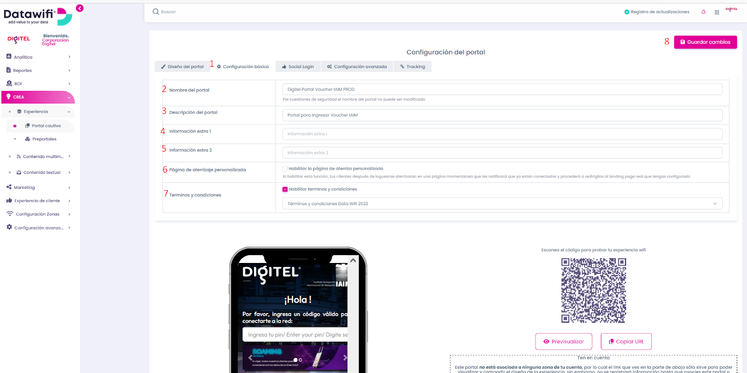
Task: Click the up arrow in phone preview
Action: pyautogui.click(x=353, y=261)
